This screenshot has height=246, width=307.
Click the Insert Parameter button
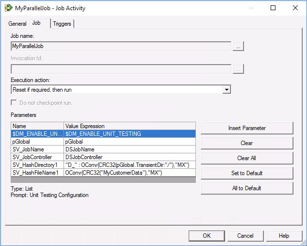(247, 128)
